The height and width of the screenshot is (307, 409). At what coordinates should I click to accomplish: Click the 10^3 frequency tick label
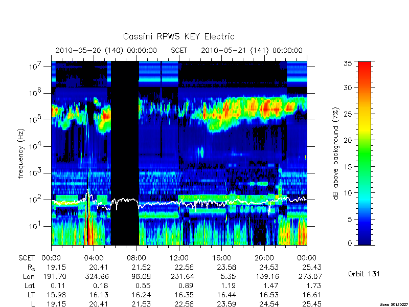36,173
